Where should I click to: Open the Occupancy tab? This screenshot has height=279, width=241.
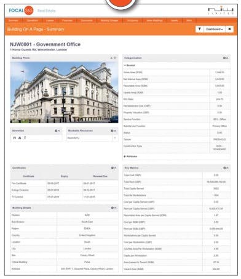tap(132, 20)
